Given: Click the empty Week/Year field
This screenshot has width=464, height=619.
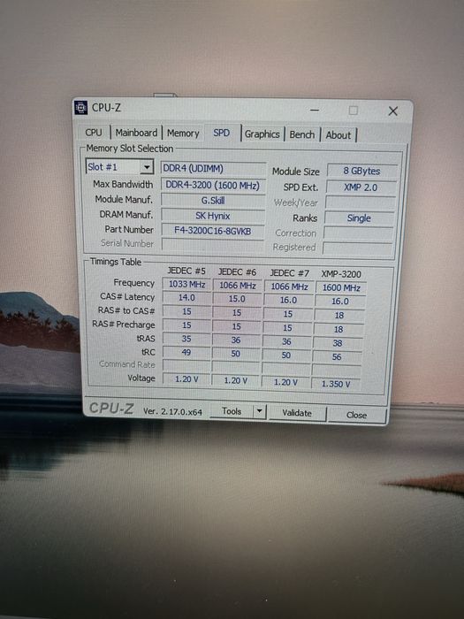Looking at the screenshot, I should [361, 203].
